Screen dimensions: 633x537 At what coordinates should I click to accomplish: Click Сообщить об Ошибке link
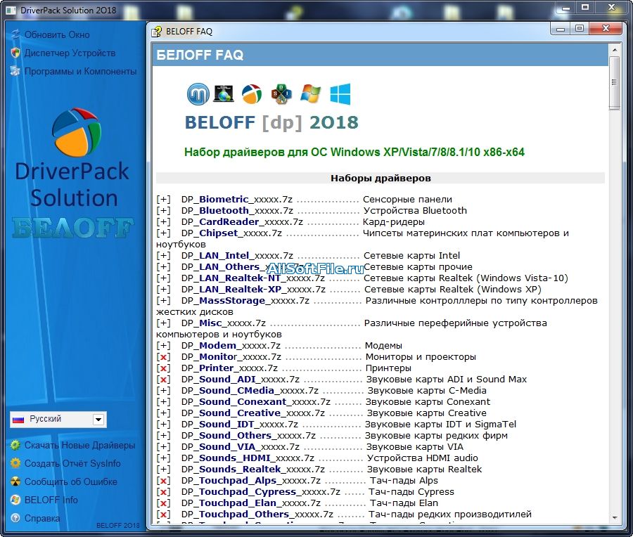tap(70, 481)
